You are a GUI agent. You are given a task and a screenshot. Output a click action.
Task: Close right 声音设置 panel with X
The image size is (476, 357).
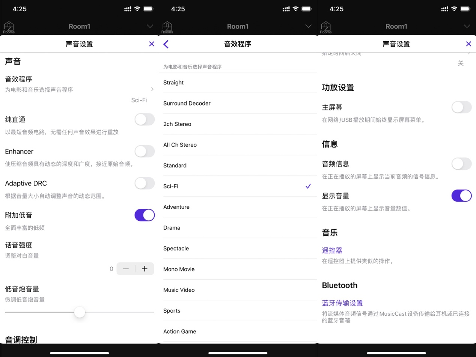pos(468,44)
